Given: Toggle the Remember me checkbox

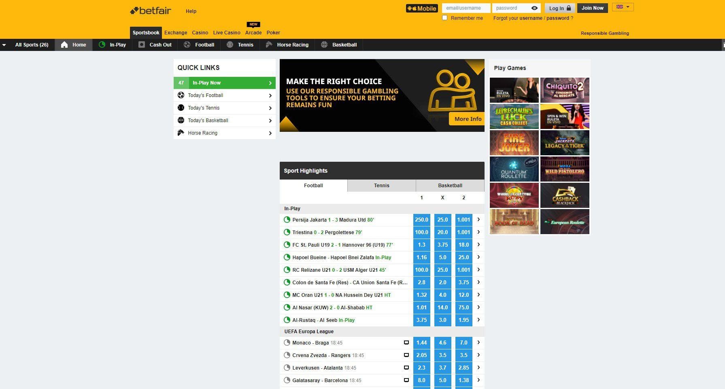Looking at the screenshot, I should point(445,18).
